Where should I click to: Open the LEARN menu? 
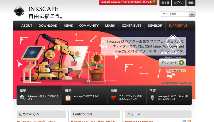[x=110, y=26]
